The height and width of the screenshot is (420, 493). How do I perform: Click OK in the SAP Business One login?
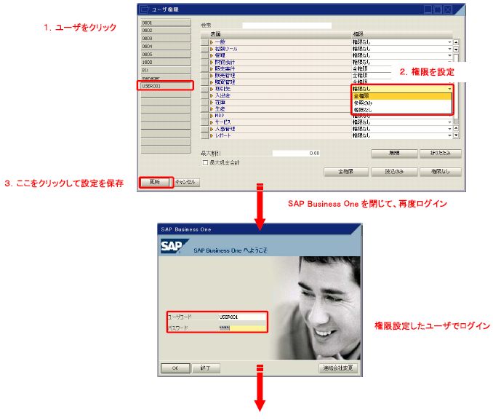point(175,368)
